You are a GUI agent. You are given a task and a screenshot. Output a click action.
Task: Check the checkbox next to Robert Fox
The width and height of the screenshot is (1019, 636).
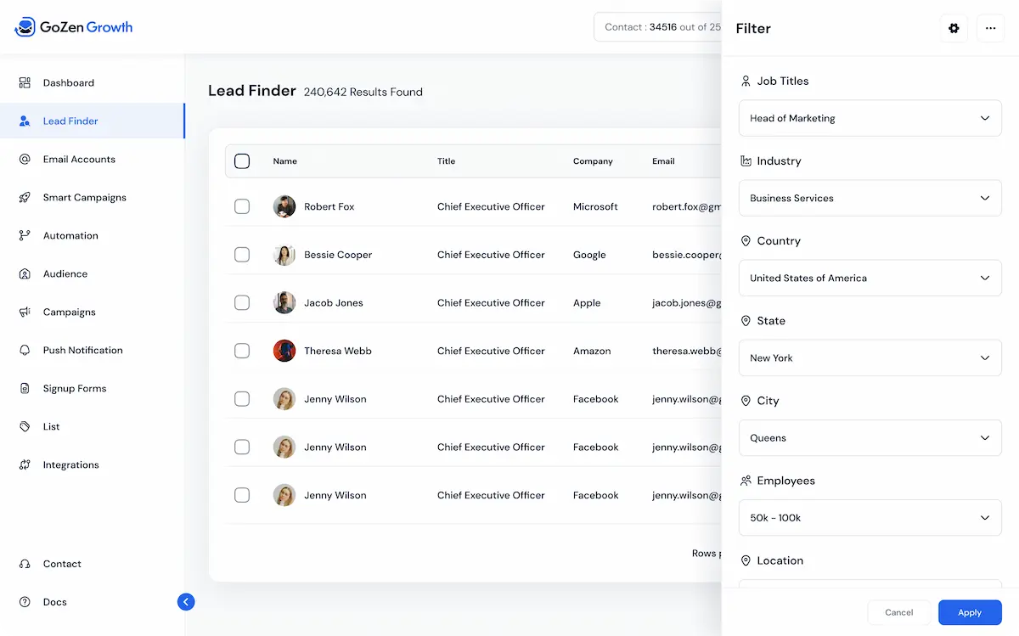pyautogui.click(x=242, y=205)
